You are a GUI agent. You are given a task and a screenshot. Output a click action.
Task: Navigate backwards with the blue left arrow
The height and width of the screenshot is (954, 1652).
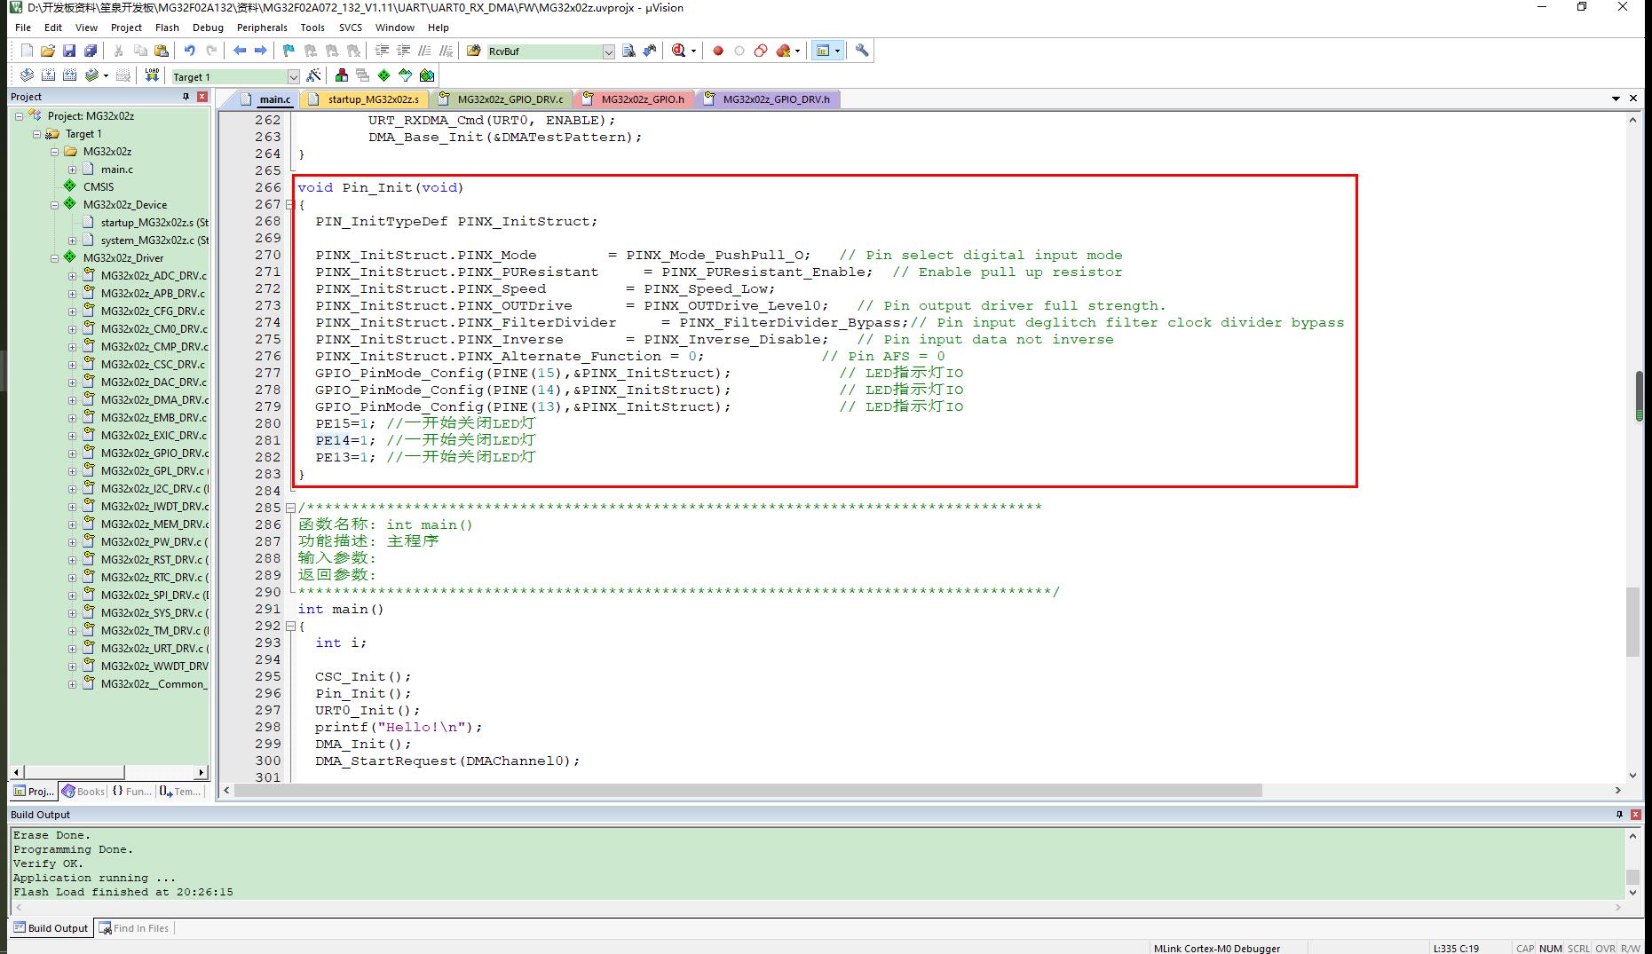[239, 51]
